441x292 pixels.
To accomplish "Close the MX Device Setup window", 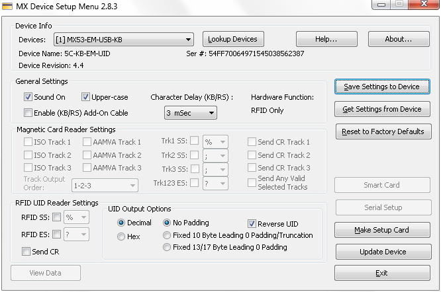I will (424, 4).
